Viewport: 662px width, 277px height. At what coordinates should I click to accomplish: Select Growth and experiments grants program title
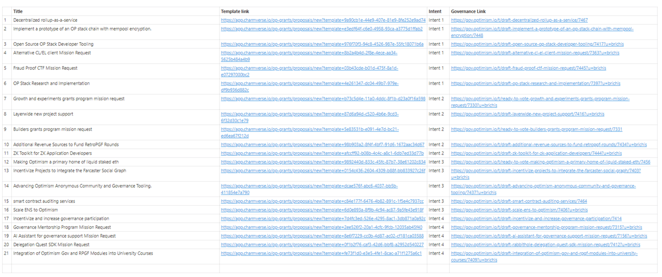(69, 99)
